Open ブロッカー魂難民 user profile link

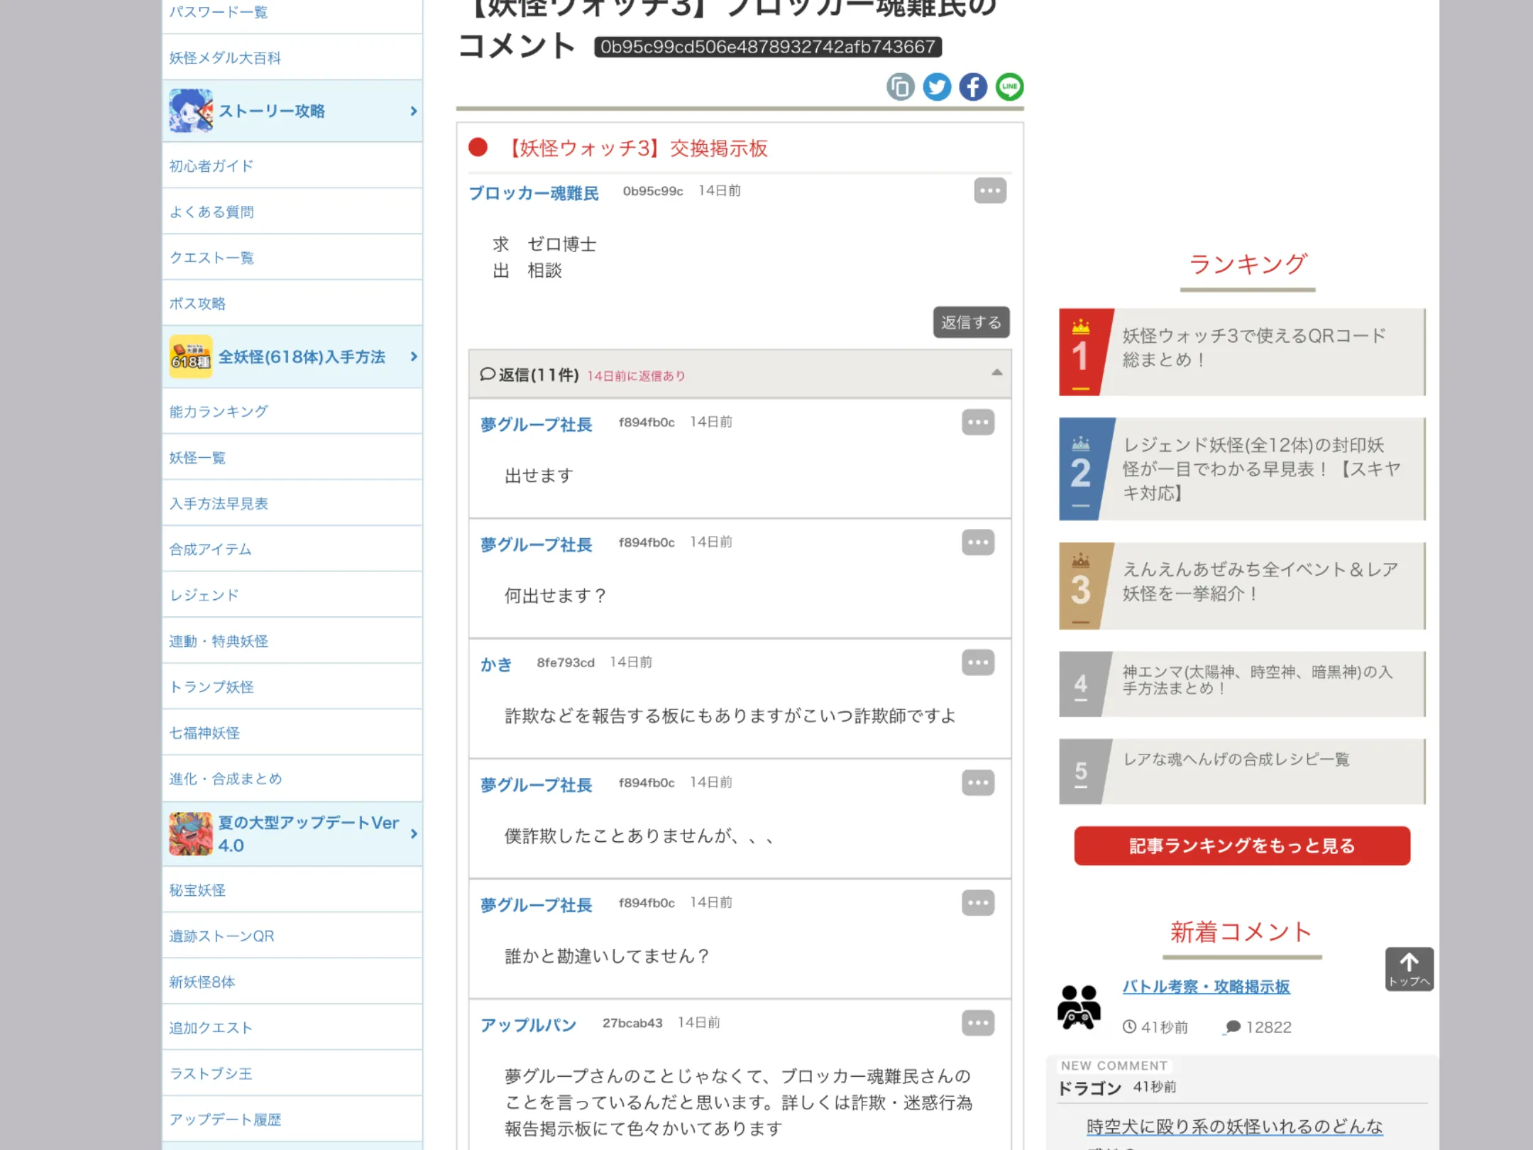tap(534, 193)
